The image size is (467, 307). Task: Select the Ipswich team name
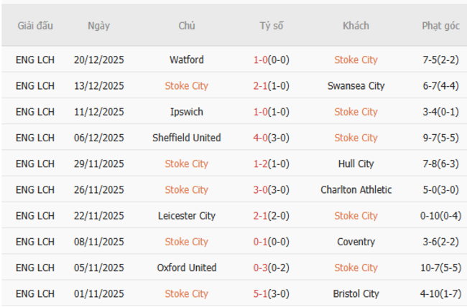(187, 112)
